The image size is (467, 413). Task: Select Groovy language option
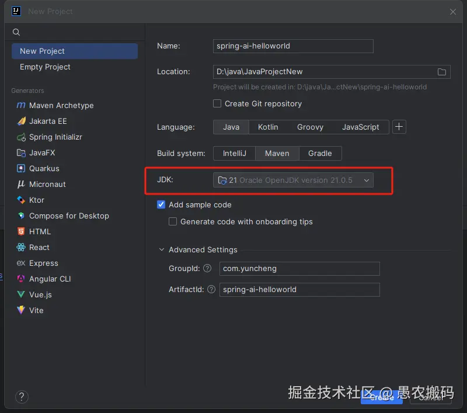coord(310,127)
